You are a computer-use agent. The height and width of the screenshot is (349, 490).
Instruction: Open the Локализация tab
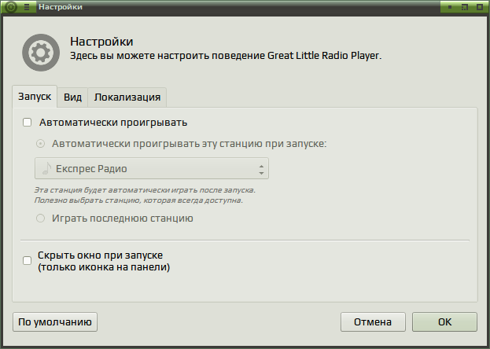coord(127,97)
